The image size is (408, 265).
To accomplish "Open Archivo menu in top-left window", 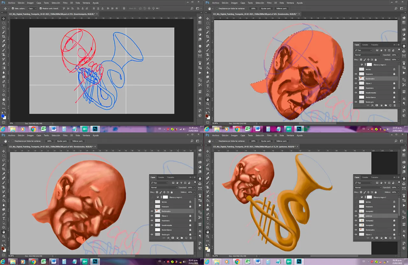I will click(12, 3).
